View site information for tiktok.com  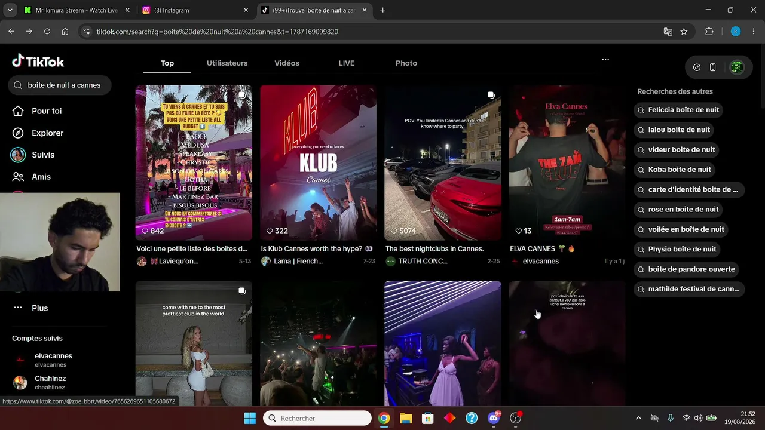(86, 32)
